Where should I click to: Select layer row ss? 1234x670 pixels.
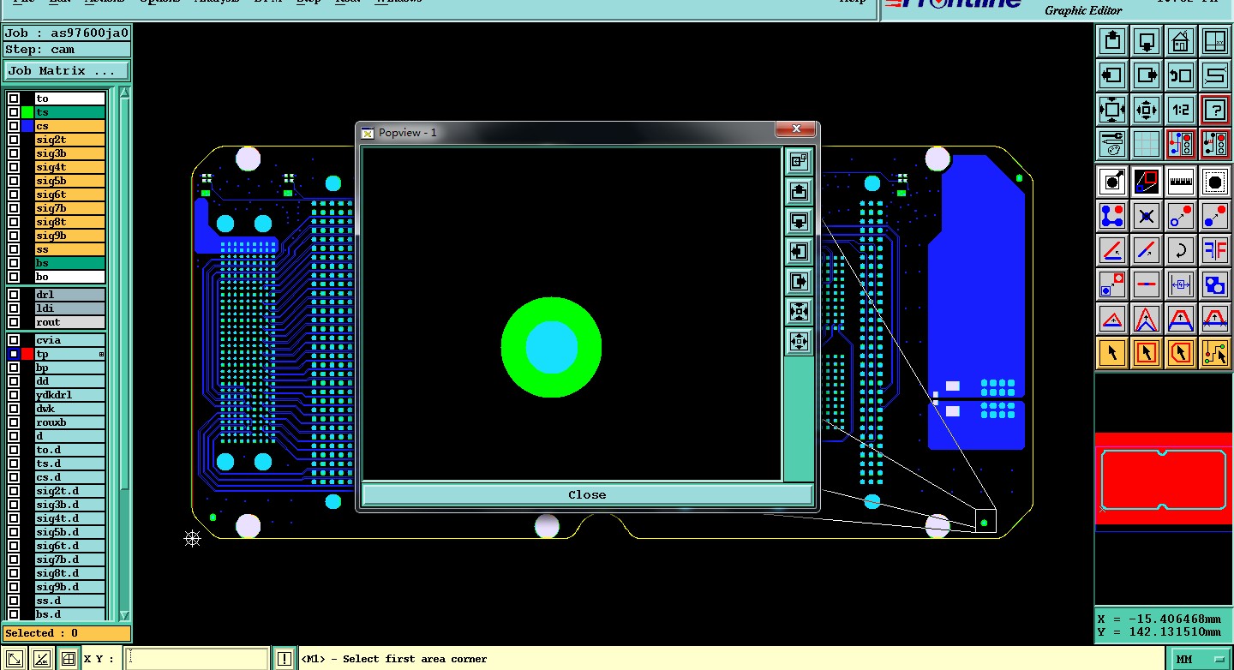pos(69,249)
